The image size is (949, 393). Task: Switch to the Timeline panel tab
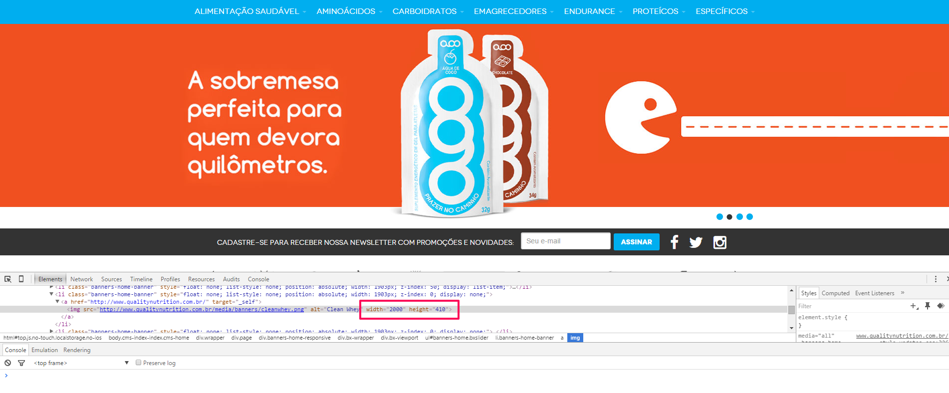(x=141, y=279)
